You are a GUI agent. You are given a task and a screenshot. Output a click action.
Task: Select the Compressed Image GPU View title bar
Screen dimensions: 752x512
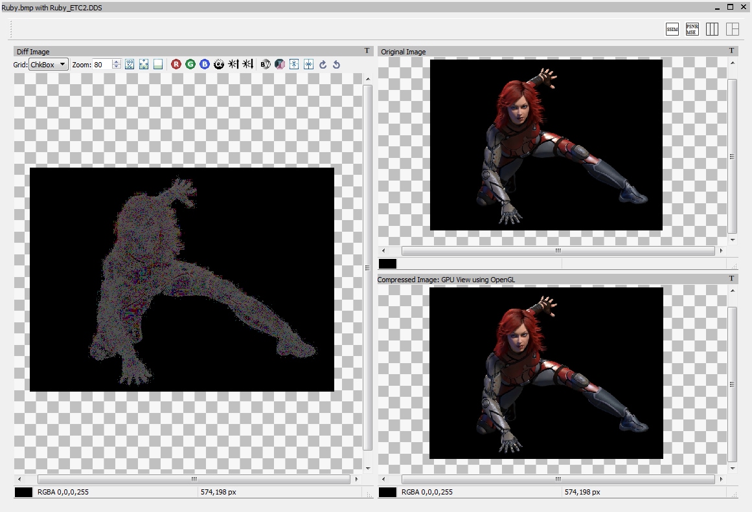(x=446, y=280)
